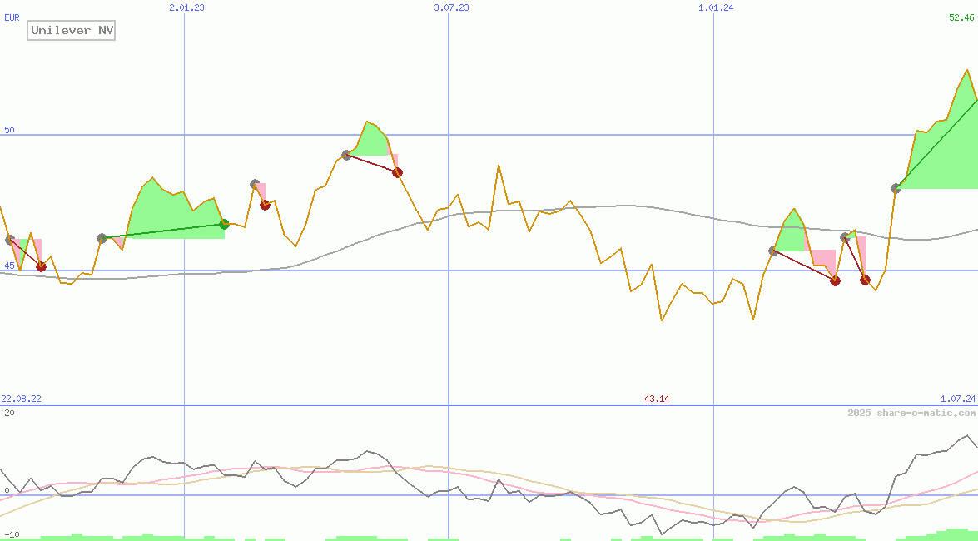Viewport: 978px width, 541px height.
Task: Click red marker ending the long red line after 1.01.24
Action: (x=836, y=280)
